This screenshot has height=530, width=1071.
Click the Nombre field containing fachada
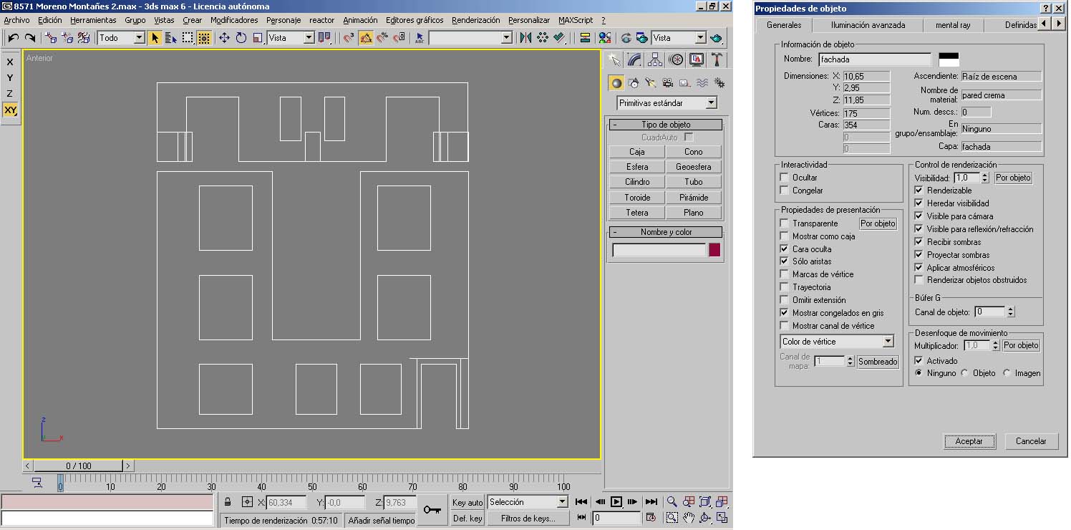[875, 59]
